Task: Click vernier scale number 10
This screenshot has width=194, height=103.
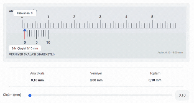Action: point(48,43)
